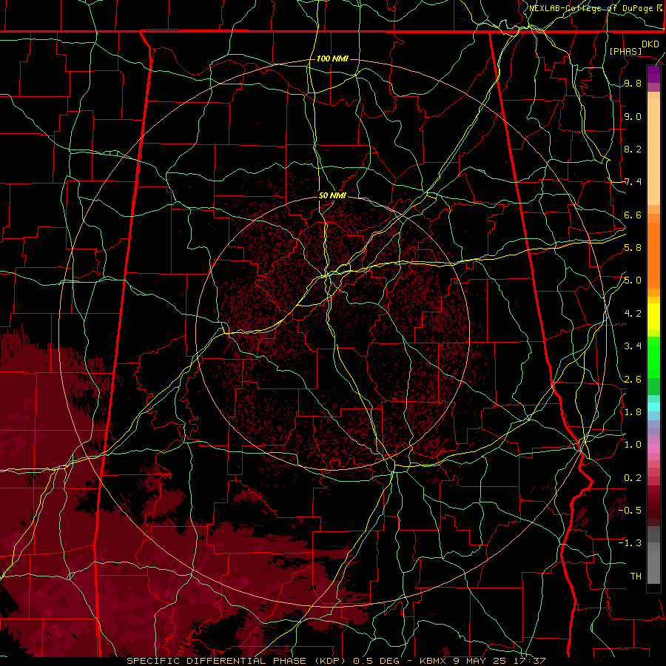666x666 pixels.
Task: Pick the purple band at top of color bar
Action: click(x=653, y=74)
